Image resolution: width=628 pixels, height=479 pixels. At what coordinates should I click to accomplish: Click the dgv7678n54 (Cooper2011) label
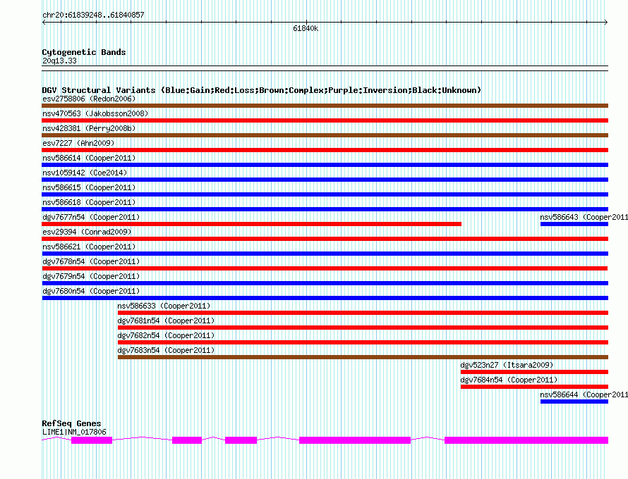91,261
